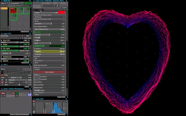Click the City Lights Intensity slider
The image size is (186, 116).
15,53
